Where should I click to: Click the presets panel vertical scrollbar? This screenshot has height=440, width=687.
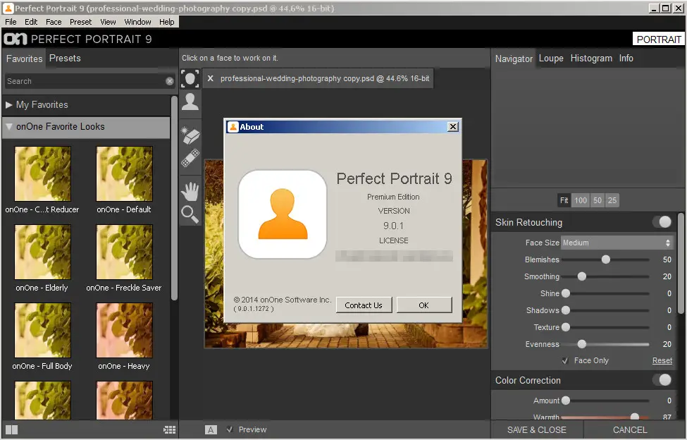pos(174,198)
